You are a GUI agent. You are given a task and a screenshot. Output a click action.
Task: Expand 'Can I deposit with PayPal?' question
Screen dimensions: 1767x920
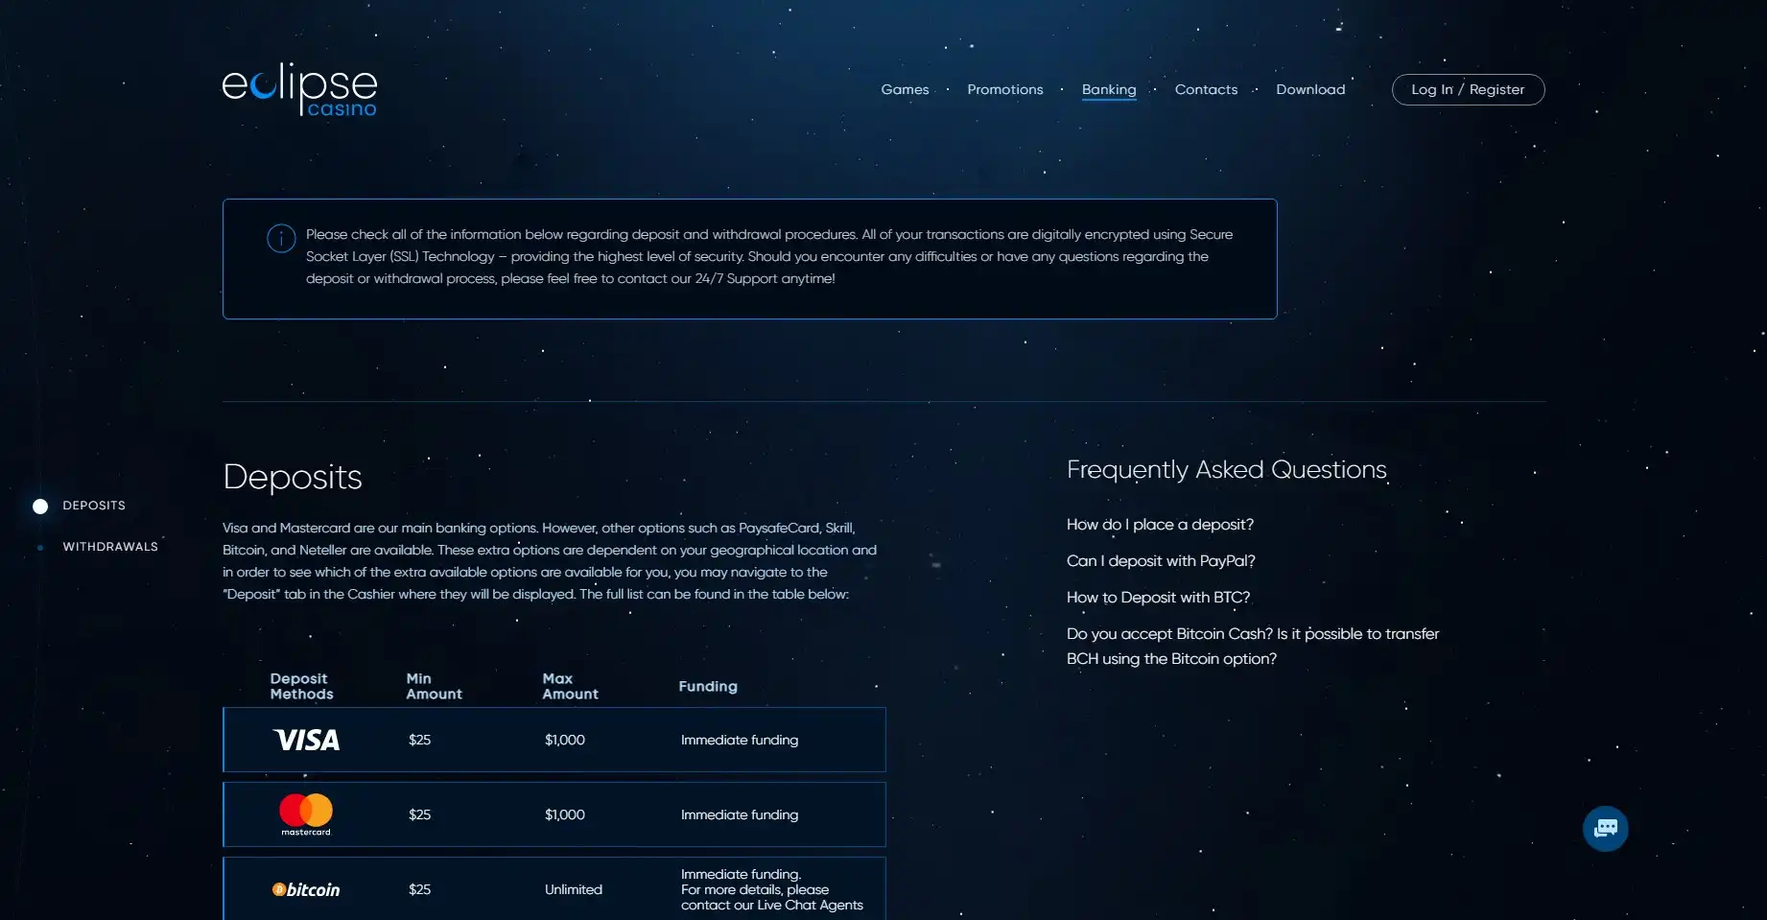[x=1161, y=561]
